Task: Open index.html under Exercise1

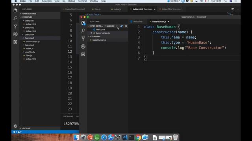Action: 31,24
